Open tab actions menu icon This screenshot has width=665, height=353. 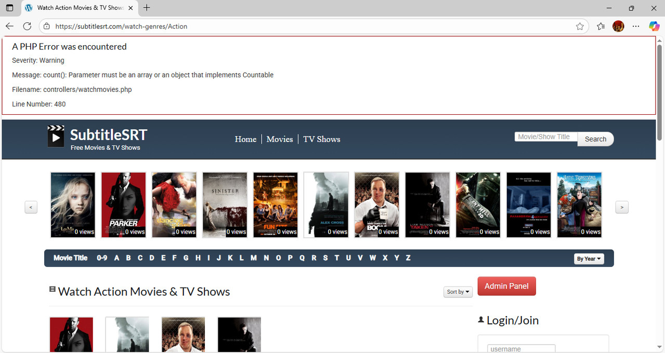[x=9, y=8]
